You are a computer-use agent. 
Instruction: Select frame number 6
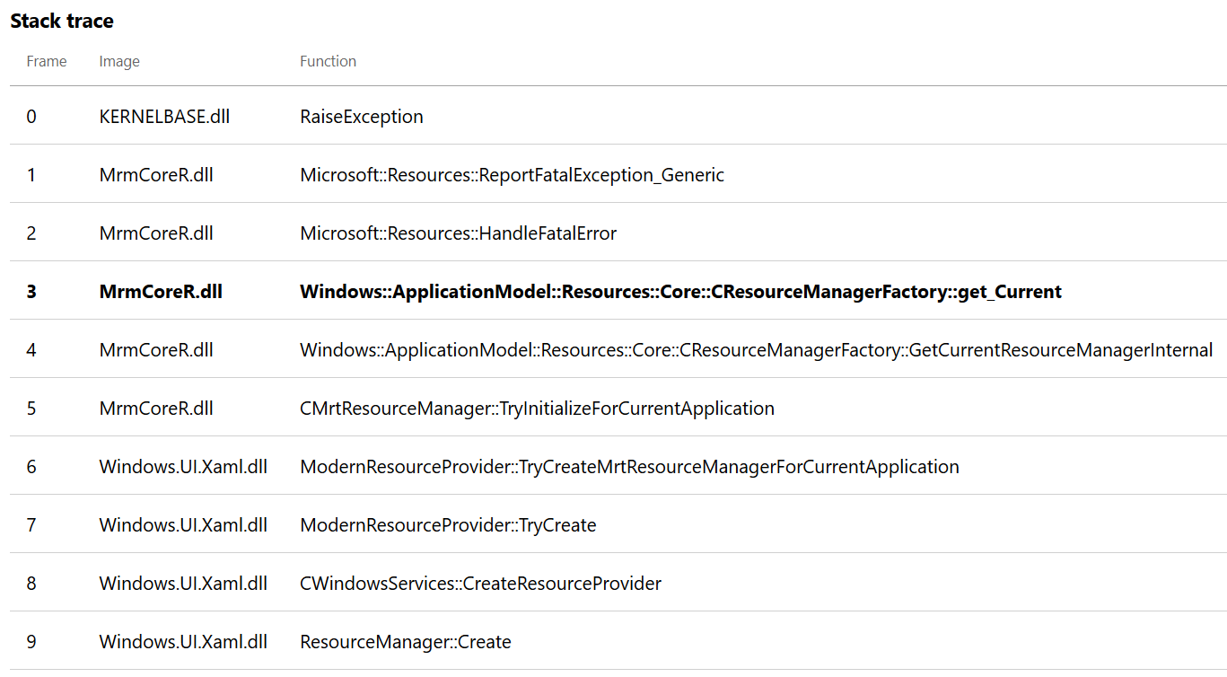click(x=31, y=467)
